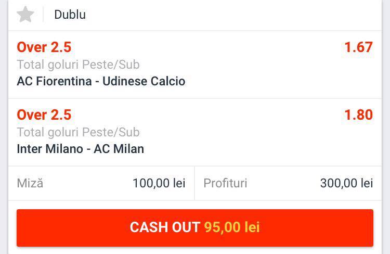Open AC Fiorentina - Udinese Calcio match

pos(101,81)
